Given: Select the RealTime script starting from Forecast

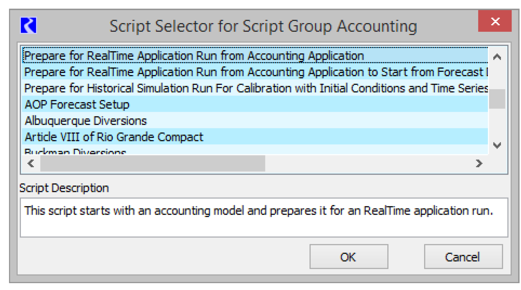Looking at the screenshot, I should [252, 72].
